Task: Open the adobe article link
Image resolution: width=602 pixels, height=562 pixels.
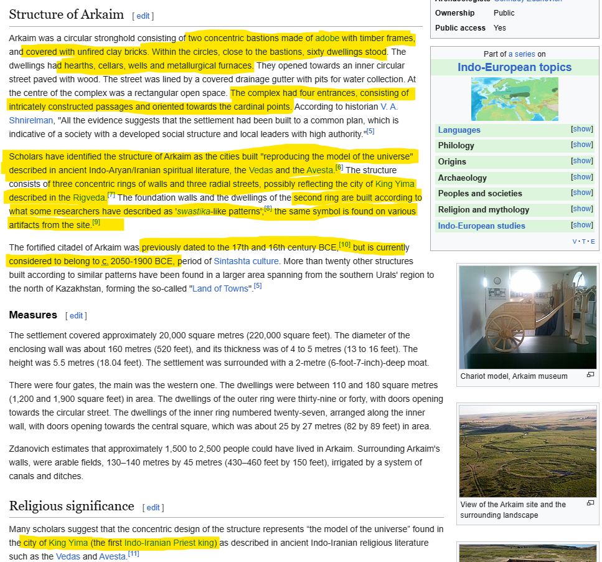Action: pos(327,39)
